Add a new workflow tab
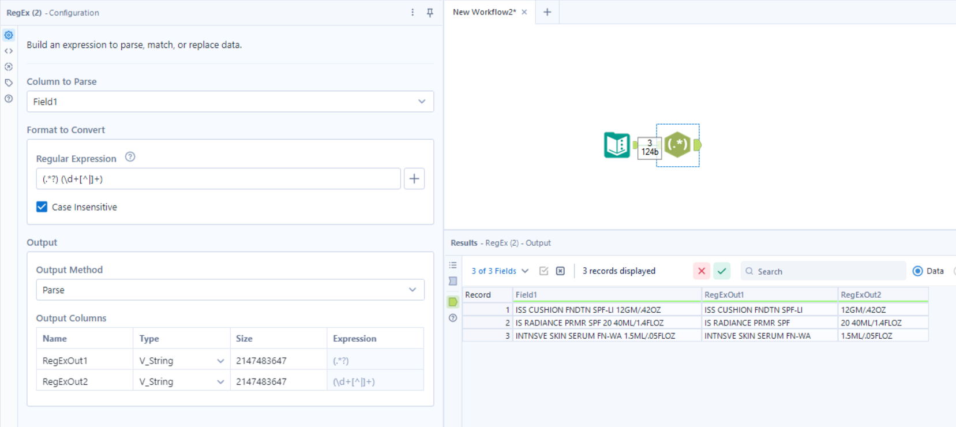The image size is (956, 427). tap(548, 12)
